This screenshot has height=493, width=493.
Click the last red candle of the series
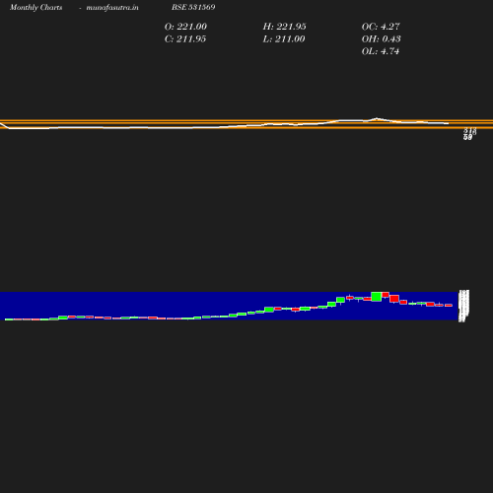(449, 306)
